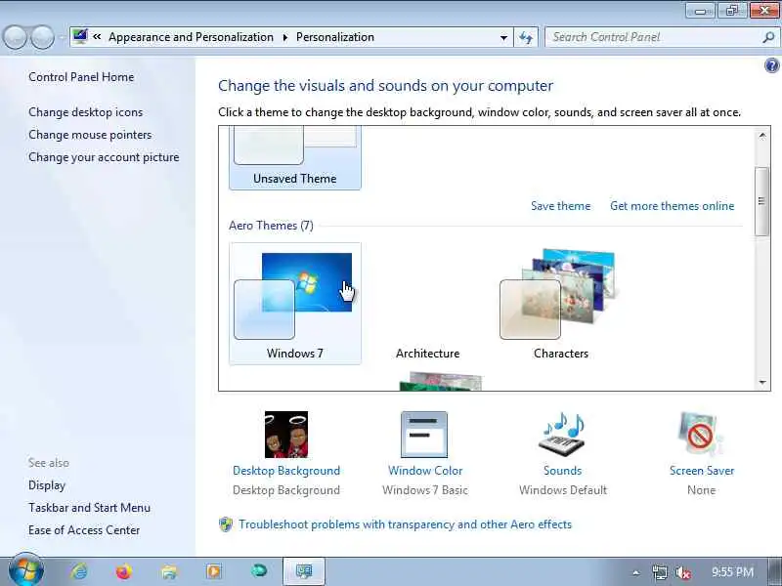Click the network icon in system tray
Screen dimensions: 782x586
(659, 572)
